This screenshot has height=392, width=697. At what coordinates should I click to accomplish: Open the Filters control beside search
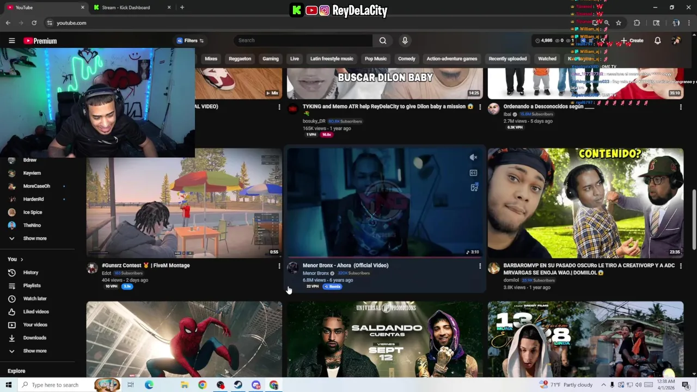[x=190, y=40]
